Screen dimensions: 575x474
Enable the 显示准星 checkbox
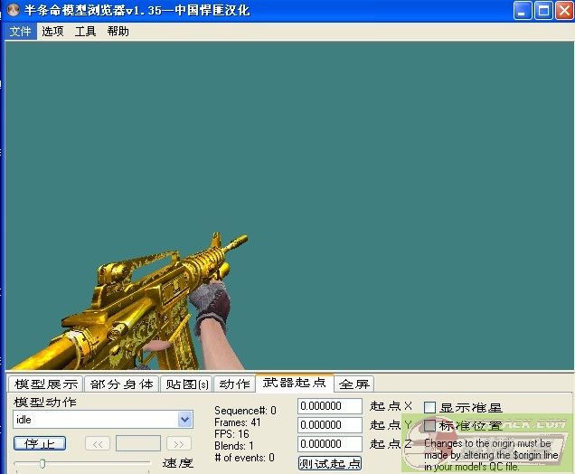429,407
